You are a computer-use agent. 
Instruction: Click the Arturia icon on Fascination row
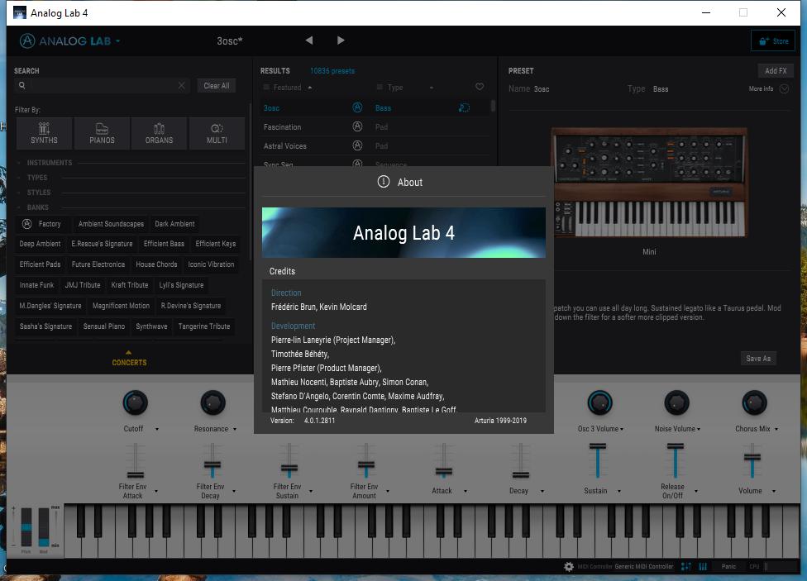(x=357, y=126)
